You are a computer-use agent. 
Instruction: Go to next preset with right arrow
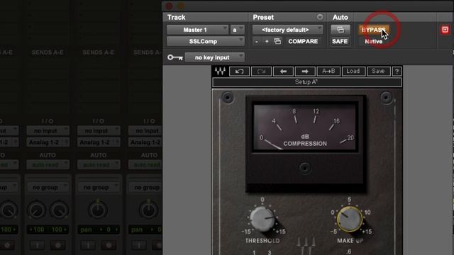pos(305,72)
